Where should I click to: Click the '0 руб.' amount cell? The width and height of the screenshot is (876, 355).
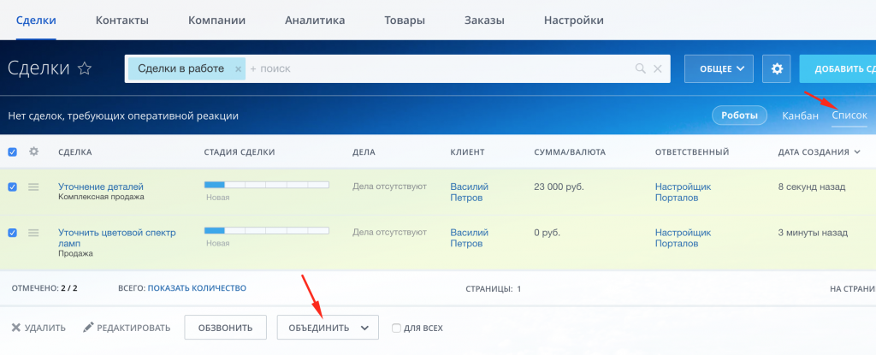pyautogui.click(x=547, y=233)
